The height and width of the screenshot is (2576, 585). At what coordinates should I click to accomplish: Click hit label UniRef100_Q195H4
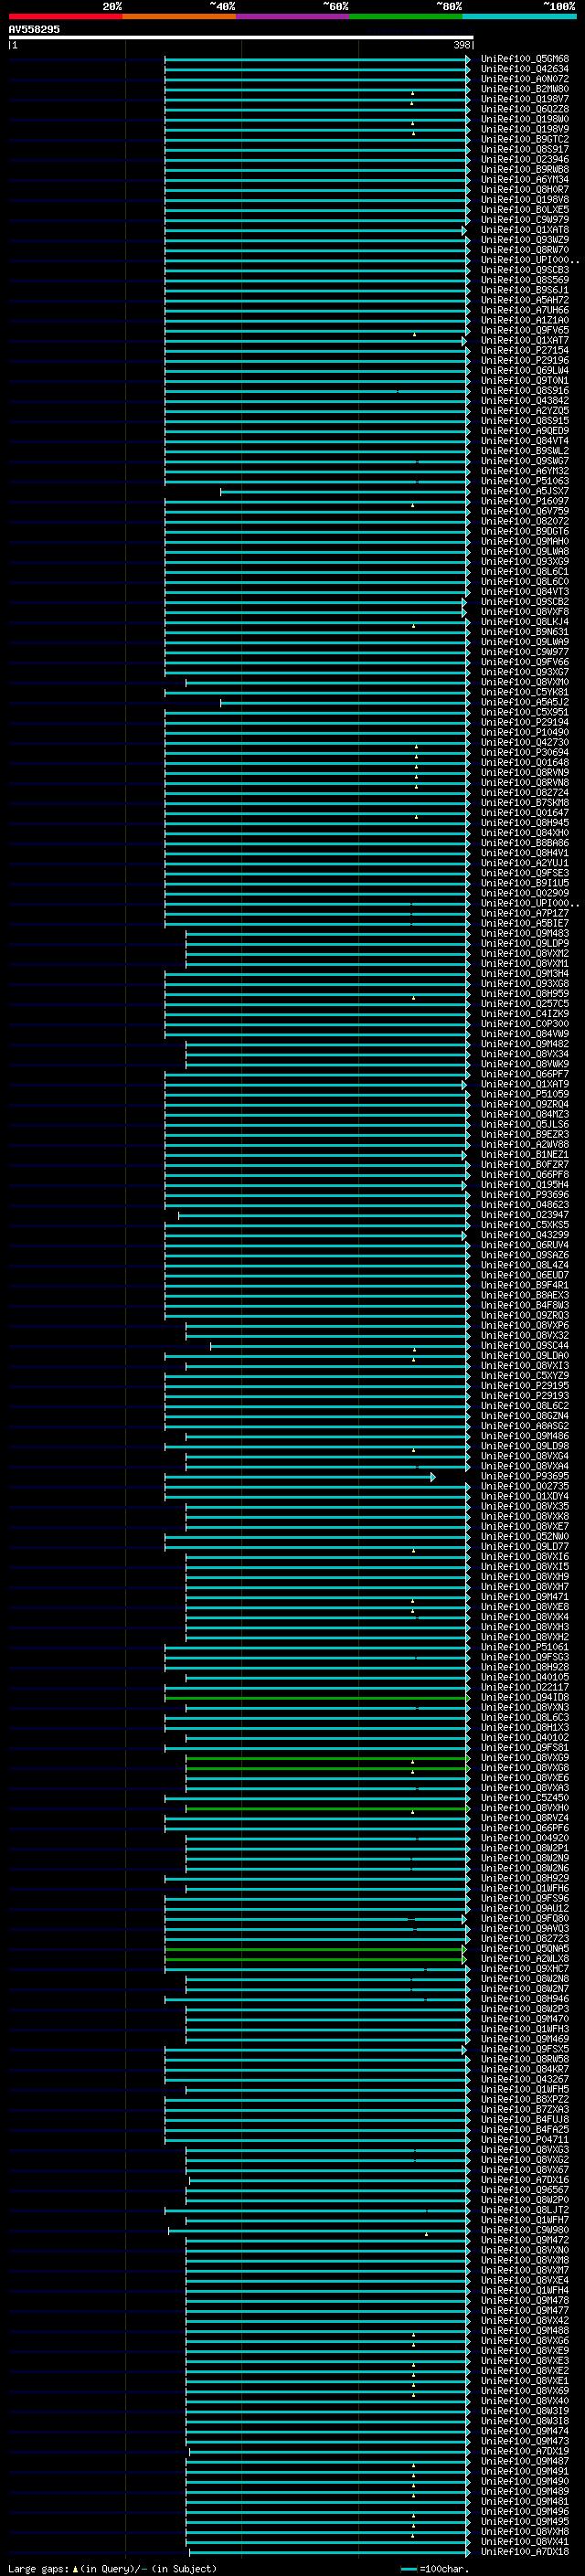pos(525,1185)
